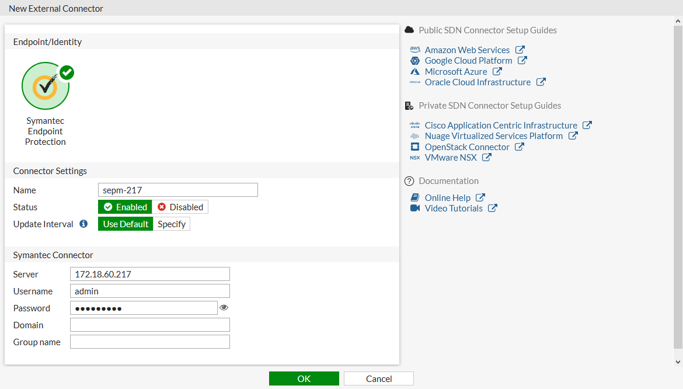This screenshot has width=683, height=389.
Task: Click the AWS logo icon
Action: pos(415,50)
